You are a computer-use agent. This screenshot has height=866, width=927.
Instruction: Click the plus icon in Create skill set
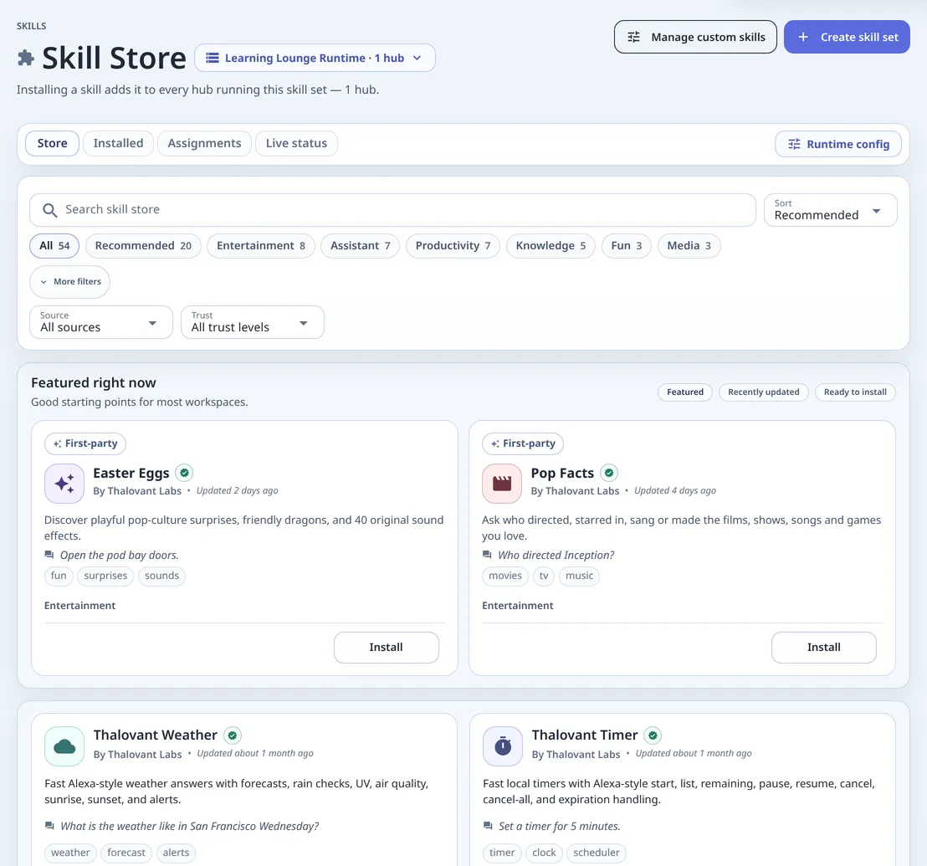tap(803, 38)
